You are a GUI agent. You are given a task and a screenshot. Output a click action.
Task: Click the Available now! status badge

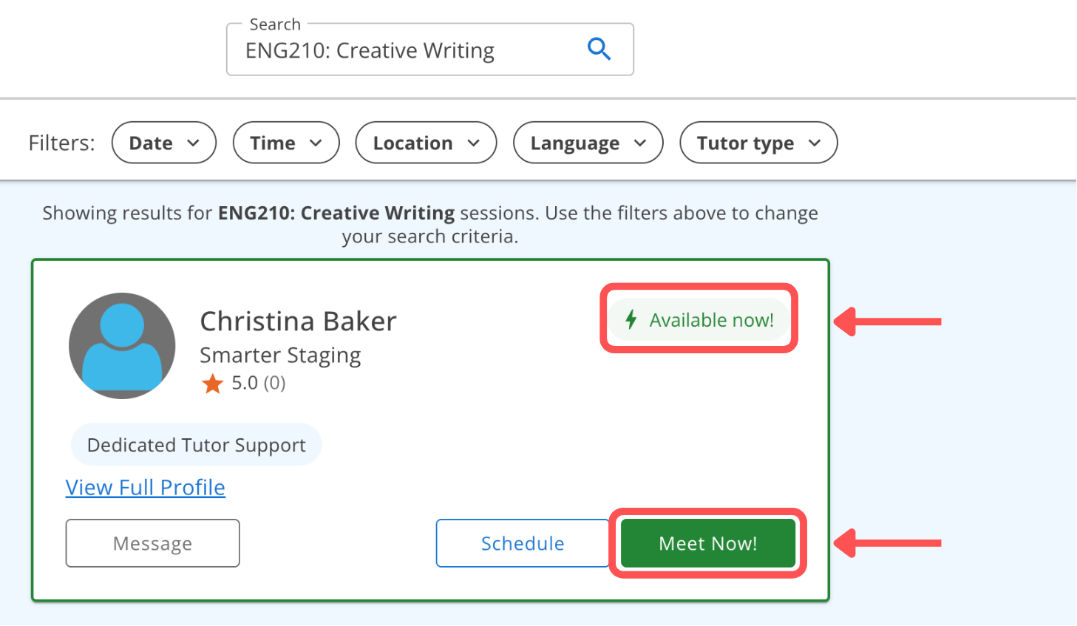699,320
